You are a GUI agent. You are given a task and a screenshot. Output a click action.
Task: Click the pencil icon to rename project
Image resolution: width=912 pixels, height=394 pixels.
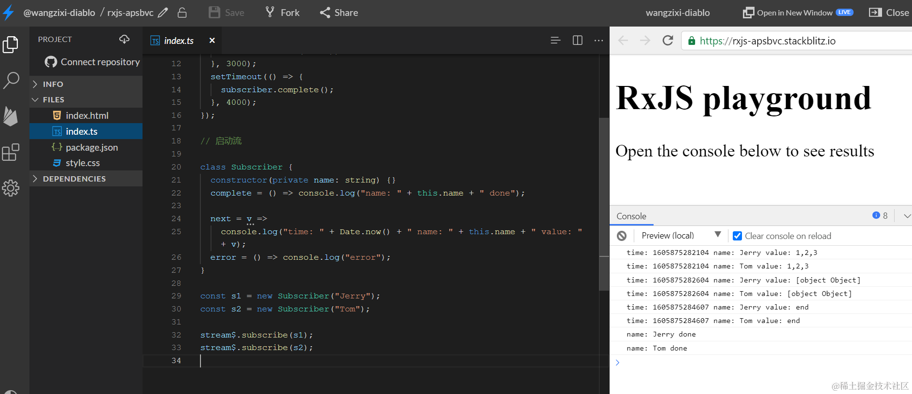click(163, 13)
